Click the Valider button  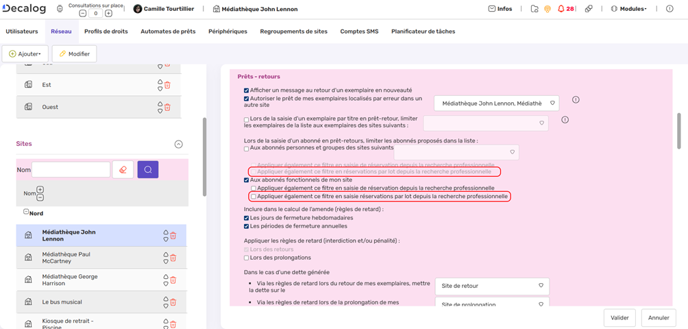click(x=619, y=318)
